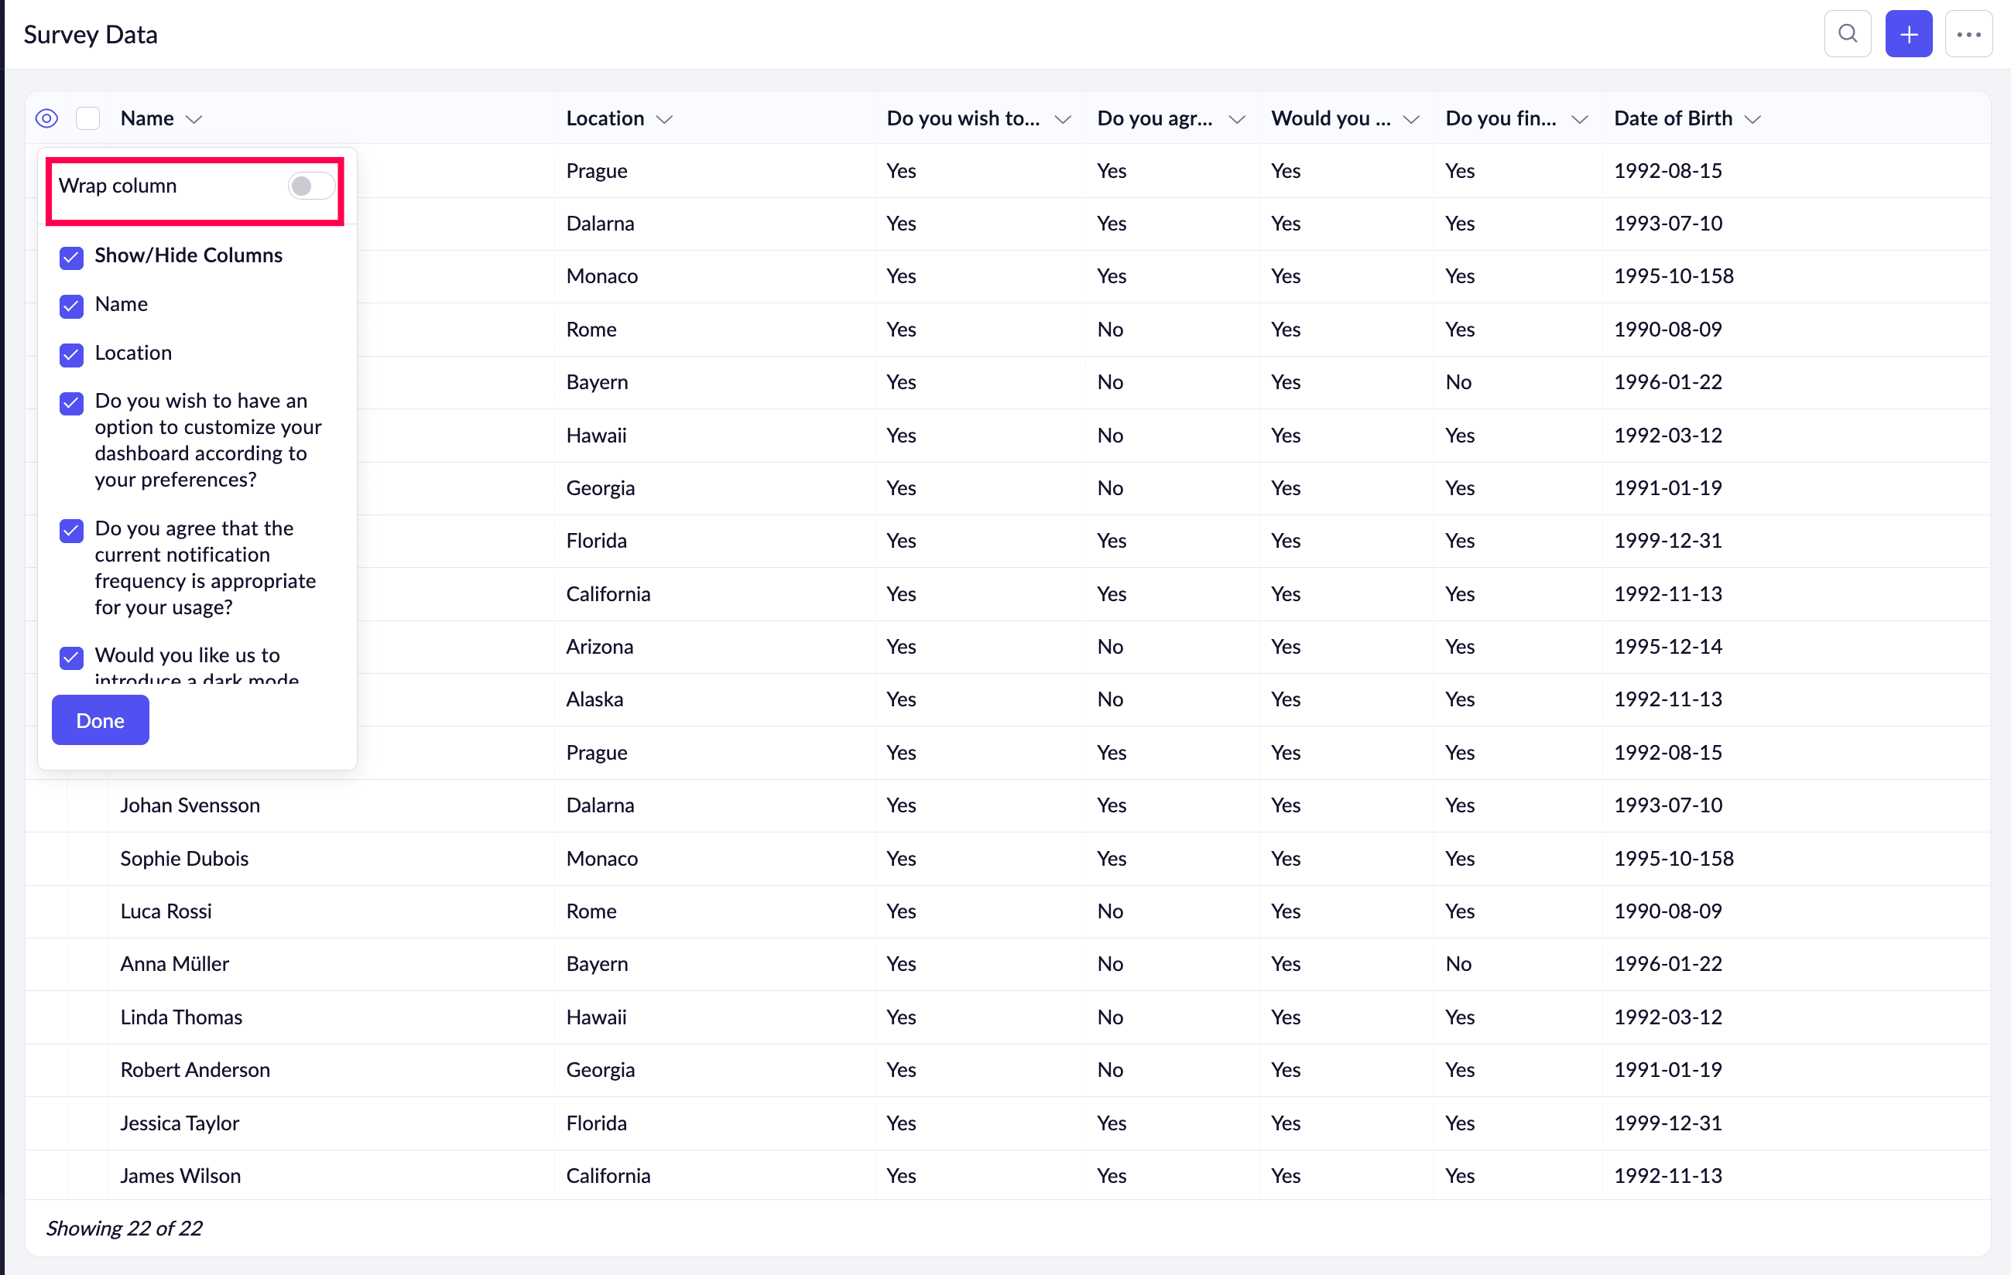
Task: Click the search magnifier icon
Action: tap(1848, 34)
